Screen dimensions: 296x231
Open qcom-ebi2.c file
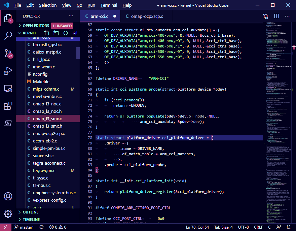pyautogui.click(x=48, y=141)
